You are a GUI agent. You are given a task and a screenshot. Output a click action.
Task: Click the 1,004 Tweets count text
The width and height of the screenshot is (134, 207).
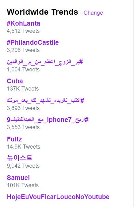click(23, 69)
